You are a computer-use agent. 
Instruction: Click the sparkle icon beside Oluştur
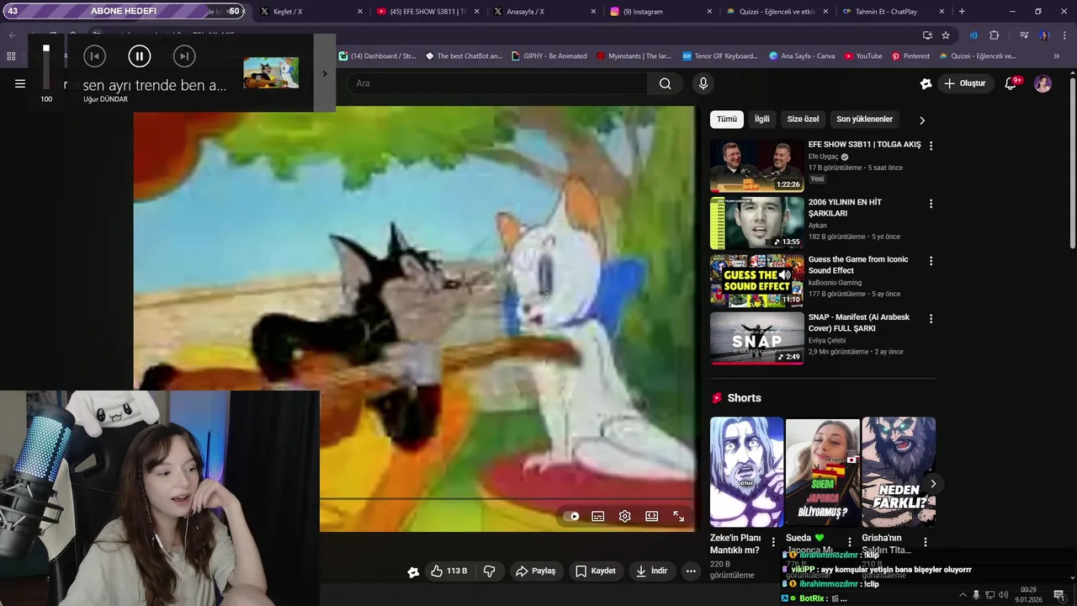tap(926, 83)
